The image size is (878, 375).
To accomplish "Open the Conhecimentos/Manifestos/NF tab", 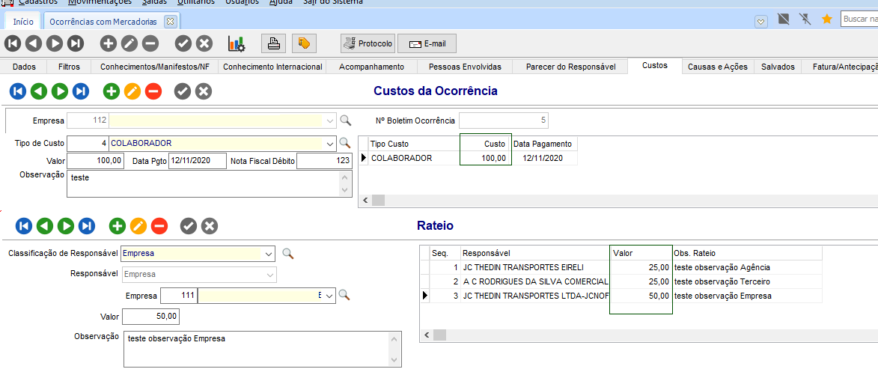I will (154, 67).
